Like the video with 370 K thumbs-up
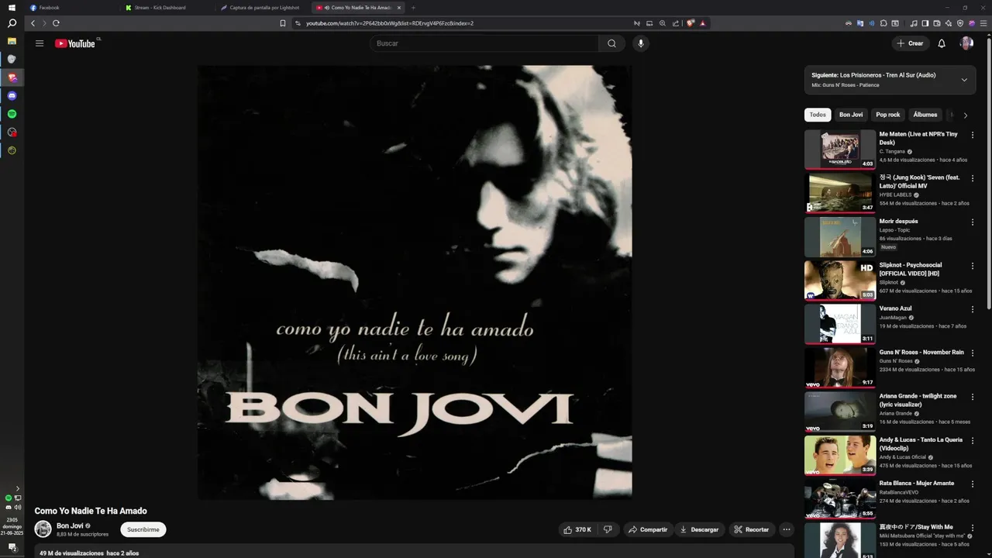The height and width of the screenshot is (558, 992). pyautogui.click(x=577, y=529)
